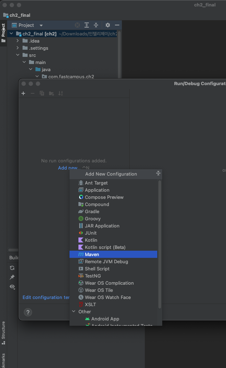Open the Structure tool window tab
Image resolution: width=226 pixels, height=368 pixels.
pyautogui.click(x=3, y=333)
